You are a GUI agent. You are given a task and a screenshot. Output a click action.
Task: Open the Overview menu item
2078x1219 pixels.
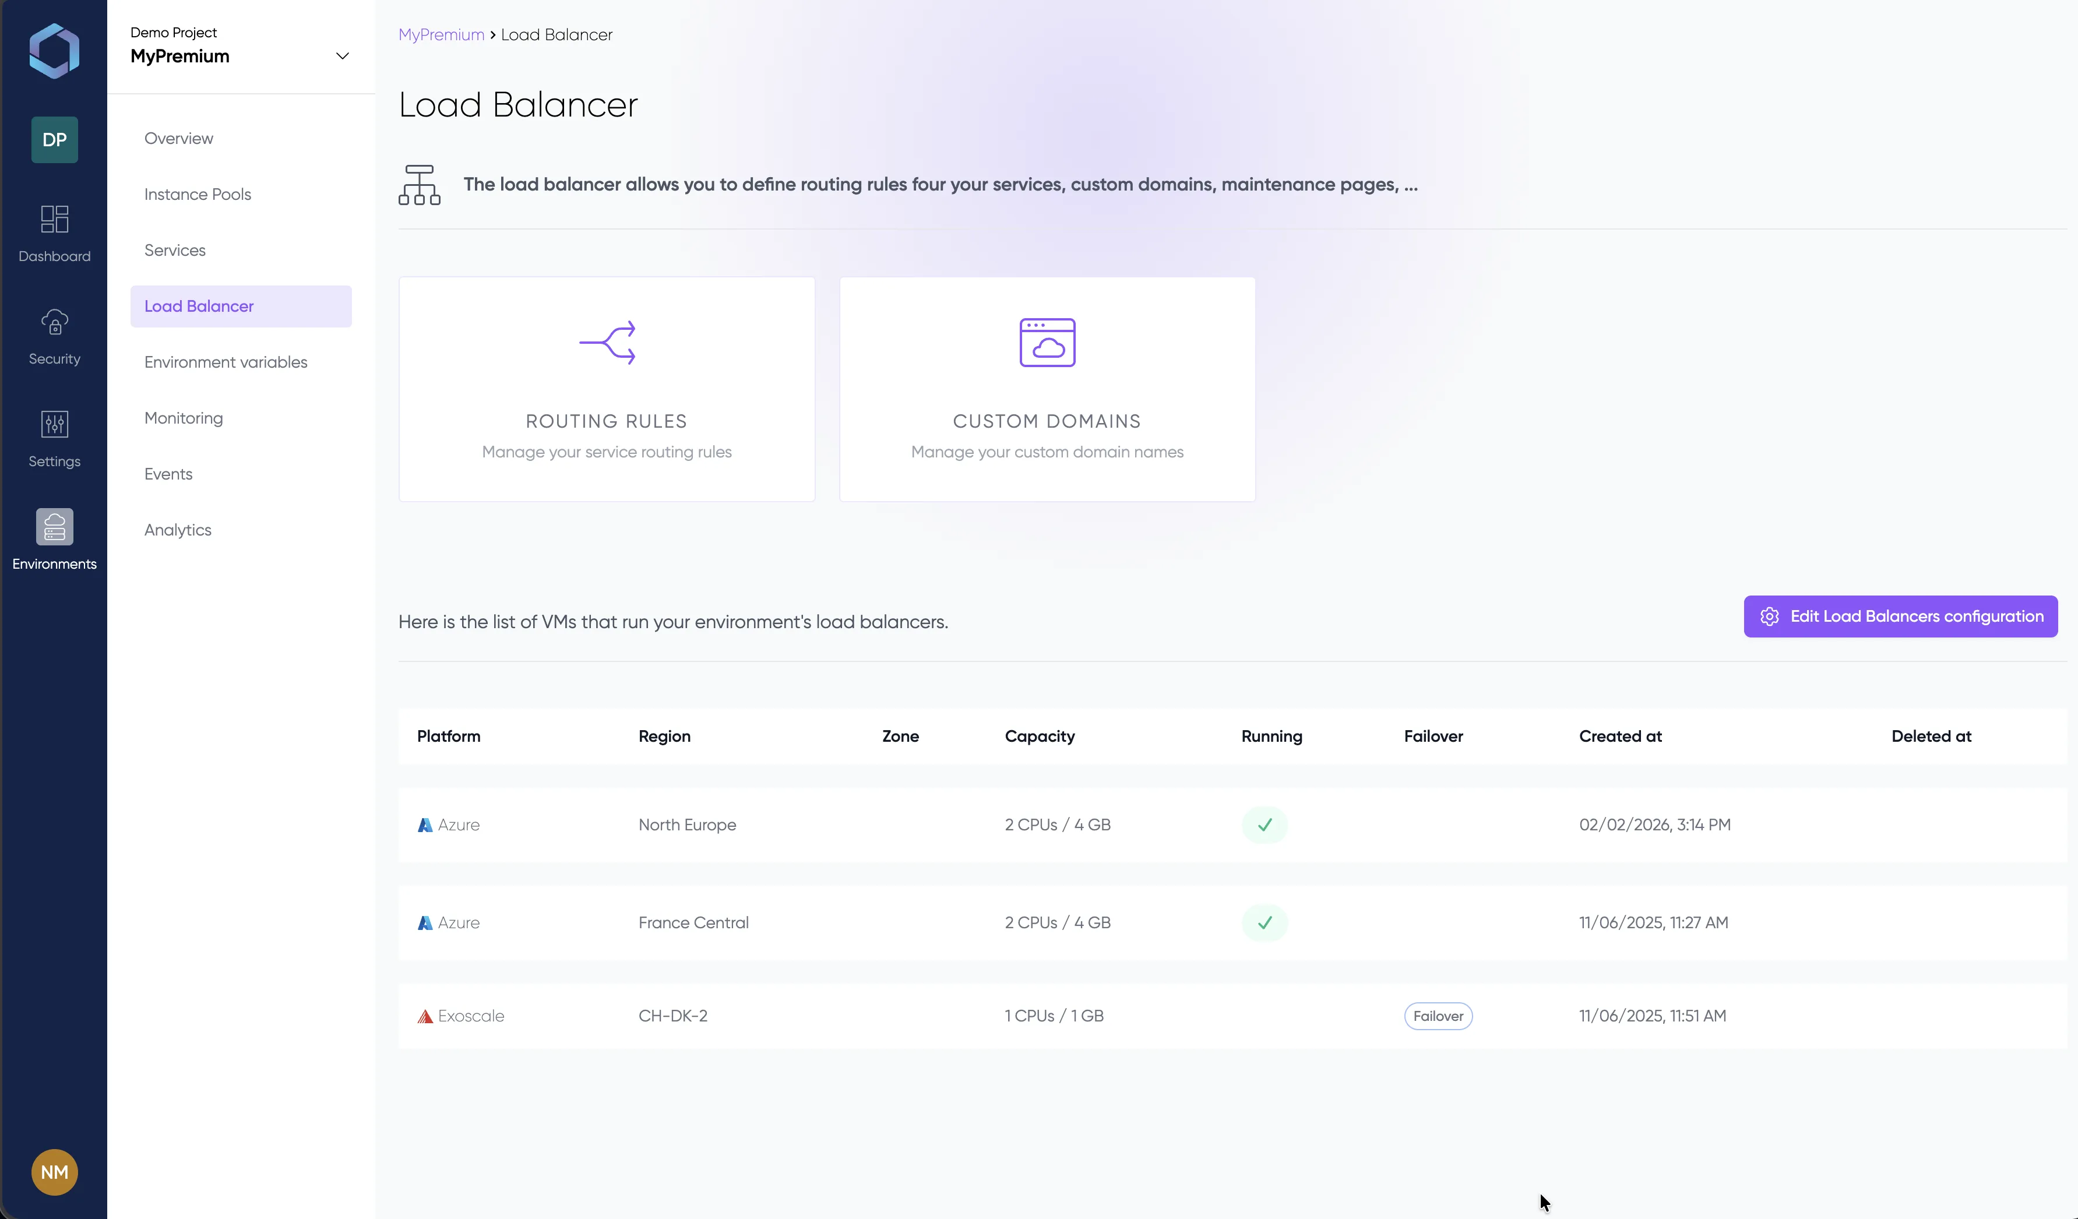[x=178, y=138]
